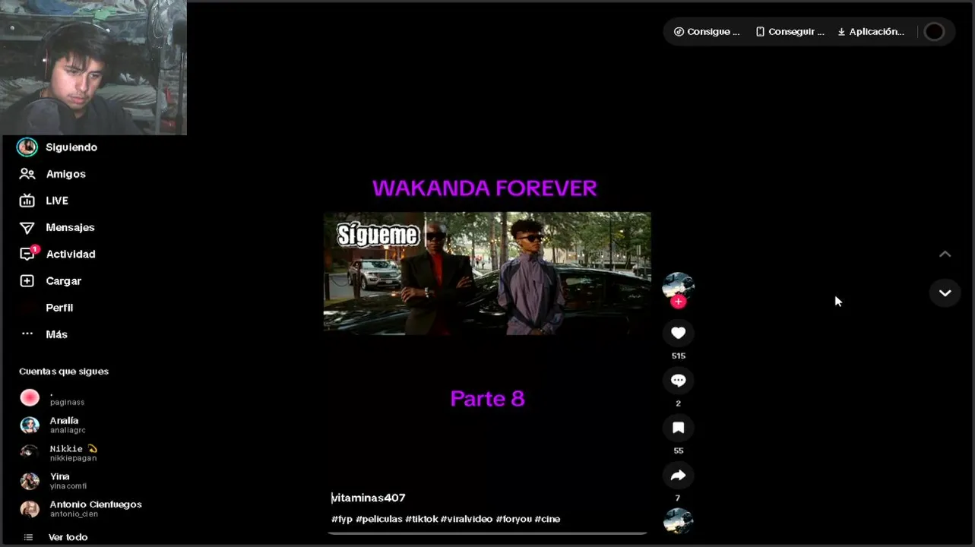Click the 515 likes count
The height and width of the screenshot is (547, 975).
point(679,356)
